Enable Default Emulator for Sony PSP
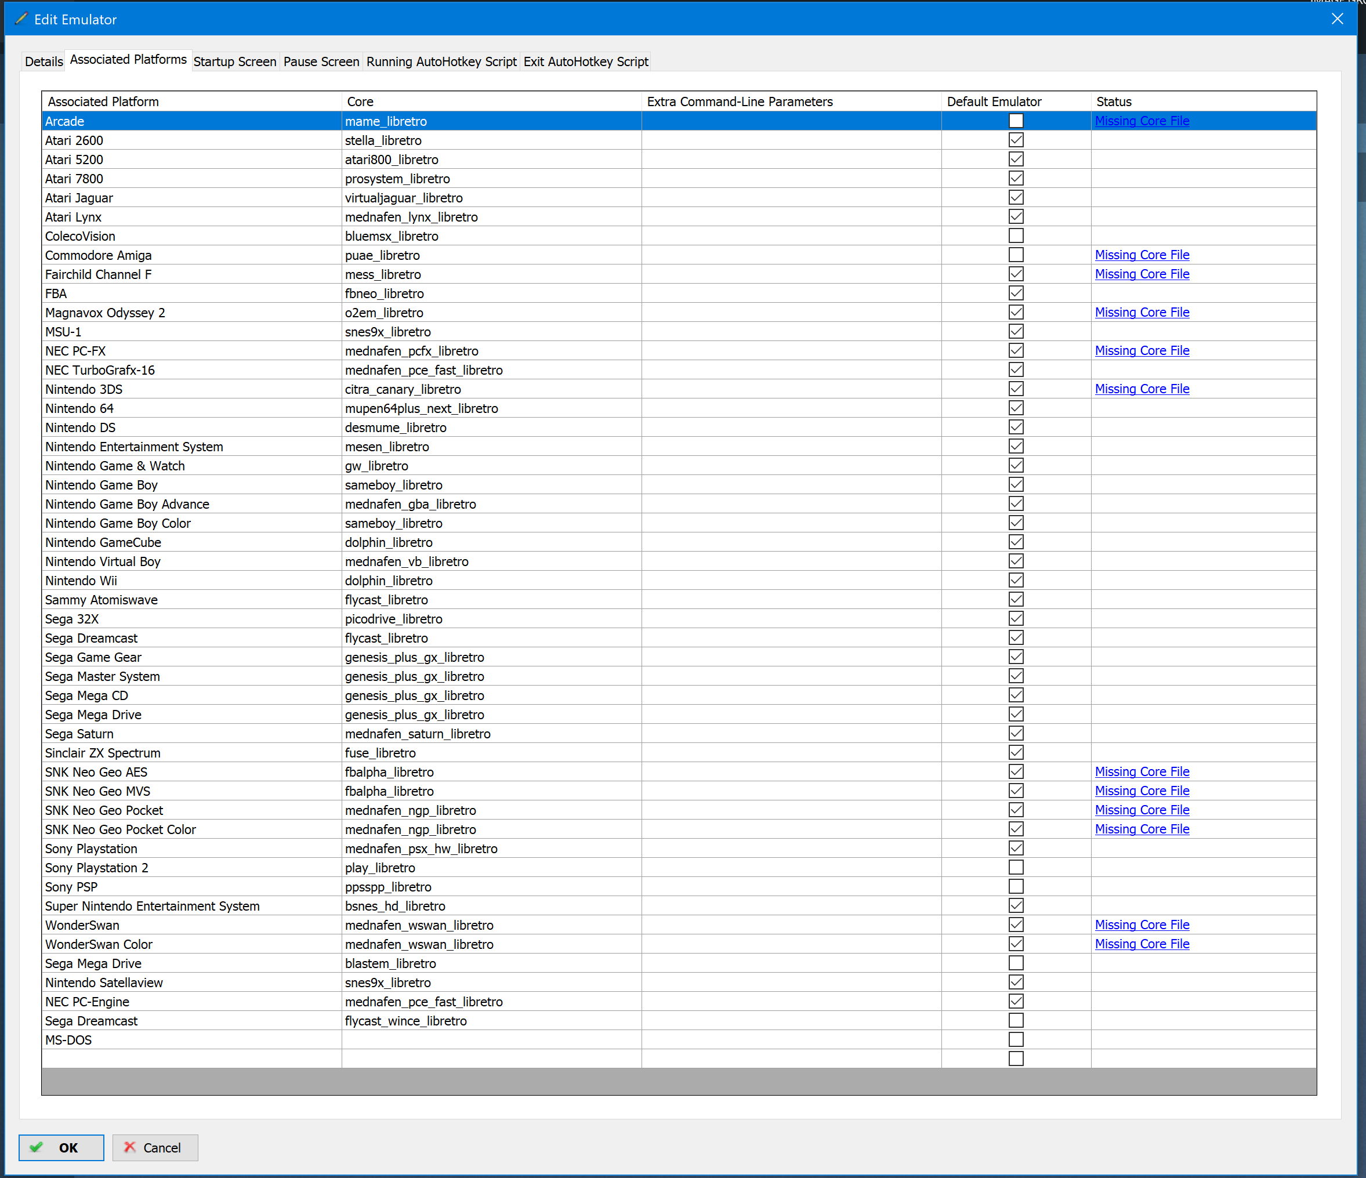This screenshot has height=1178, width=1366. coord(1016,887)
